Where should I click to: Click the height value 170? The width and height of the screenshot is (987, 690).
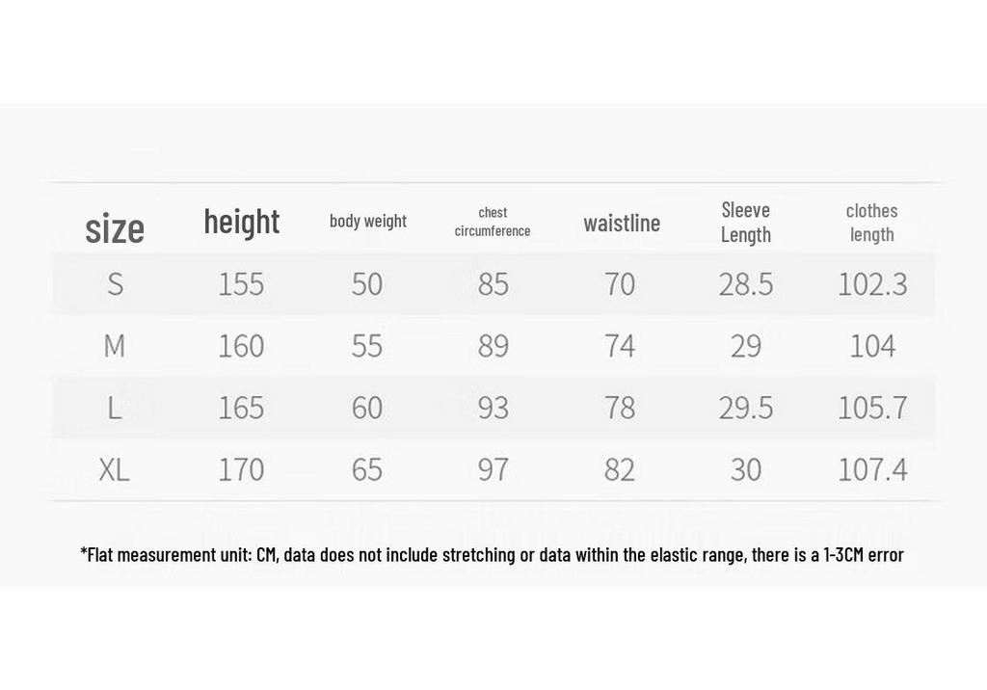coord(241,469)
